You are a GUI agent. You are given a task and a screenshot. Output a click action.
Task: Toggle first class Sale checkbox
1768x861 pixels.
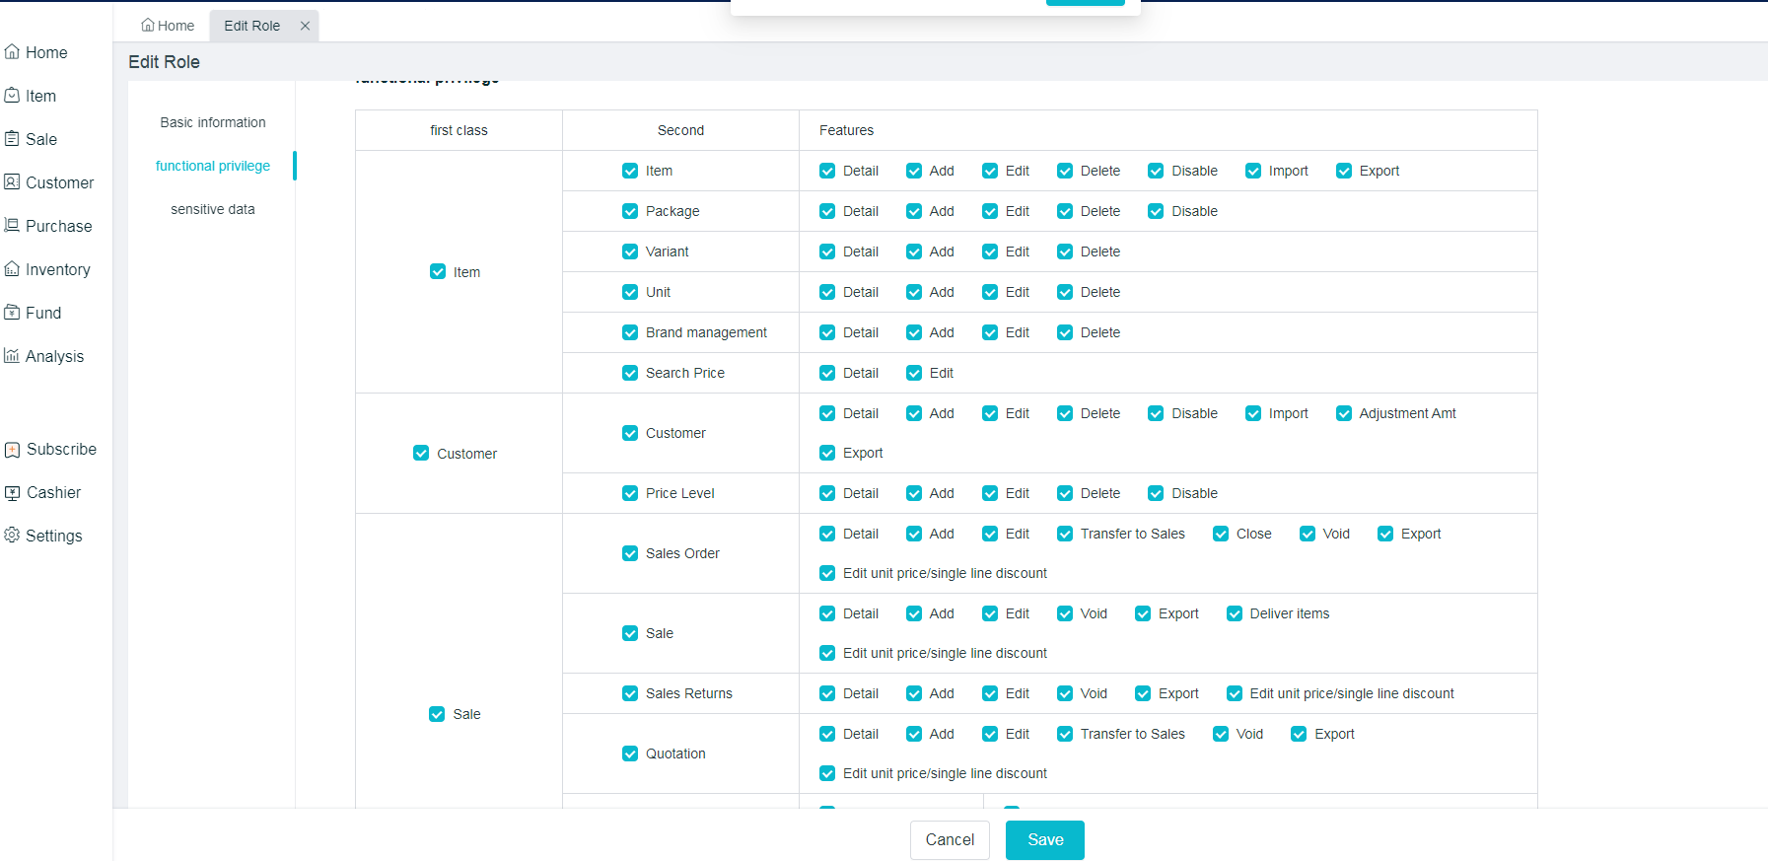click(x=437, y=714)
